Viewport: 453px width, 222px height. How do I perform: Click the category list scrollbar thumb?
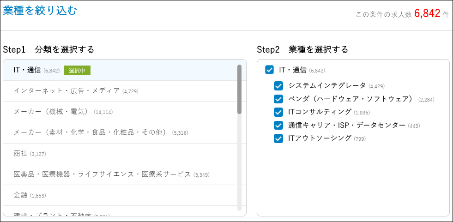click(239, 89)
